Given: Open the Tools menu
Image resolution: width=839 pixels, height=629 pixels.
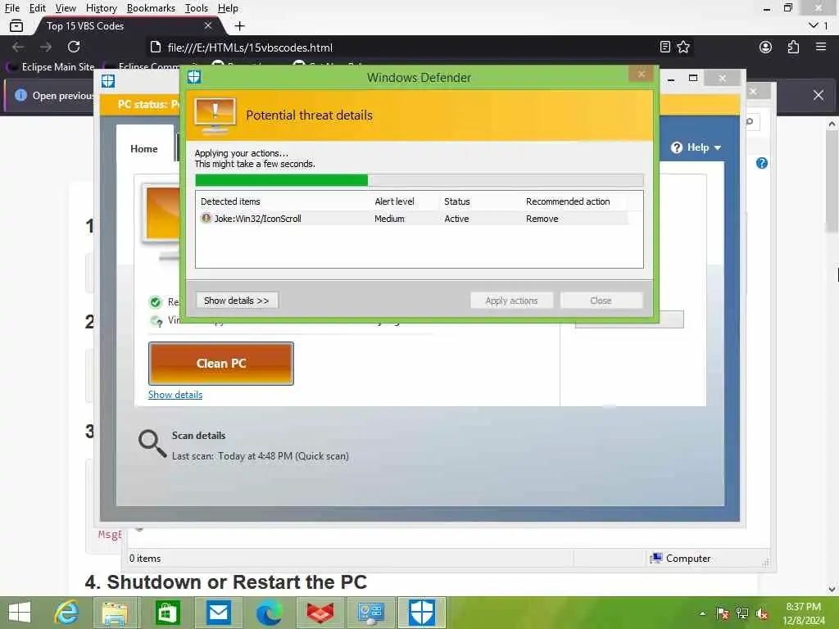Looking at the screenshot, I should click(x=197, y=8).
